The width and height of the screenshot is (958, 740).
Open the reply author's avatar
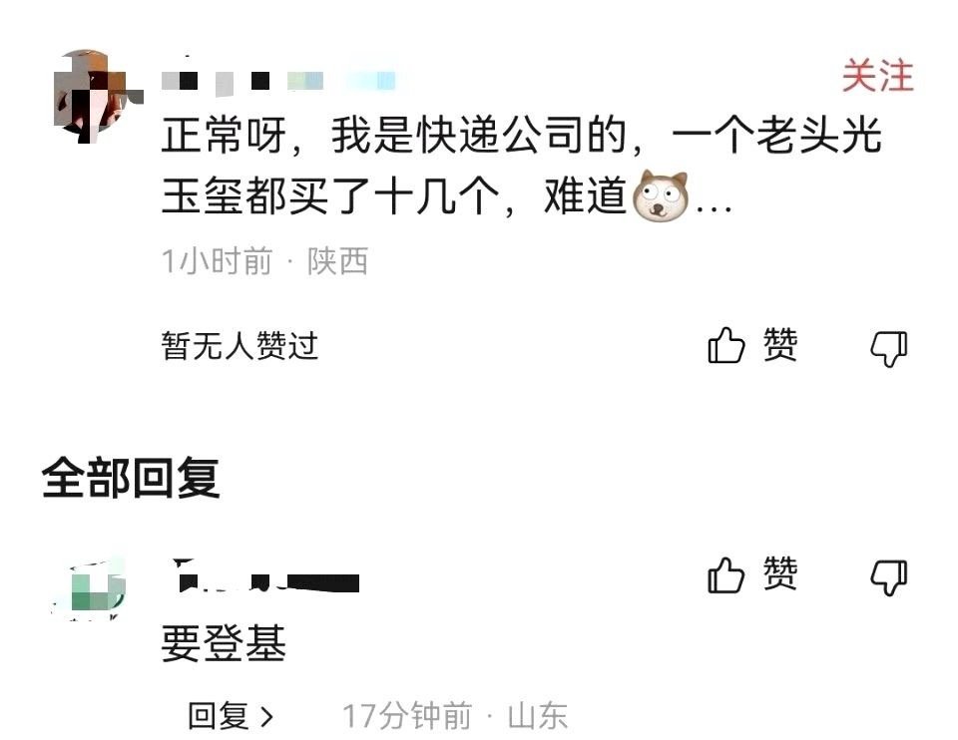coord(90,588)
